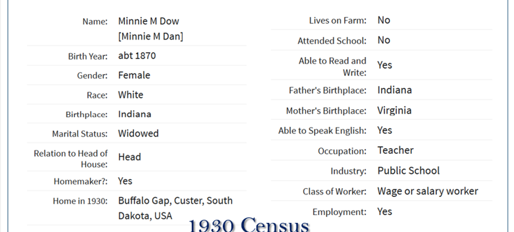The image size is (514, 232).
Task: Select the Mother's Birthplace value Virginia
Action: tap(395, 110)
